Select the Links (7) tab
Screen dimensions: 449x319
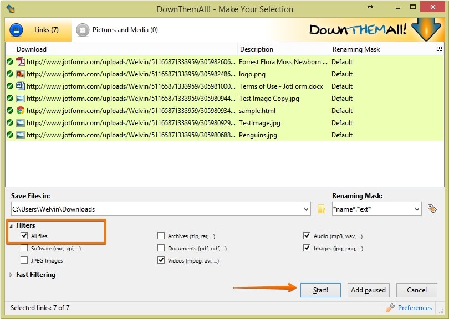[x=38, y=30]
